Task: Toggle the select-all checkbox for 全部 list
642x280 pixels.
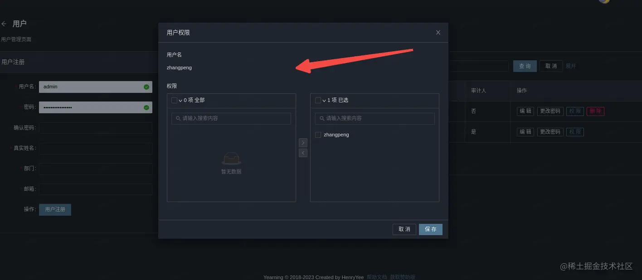Action: point(175,100)
